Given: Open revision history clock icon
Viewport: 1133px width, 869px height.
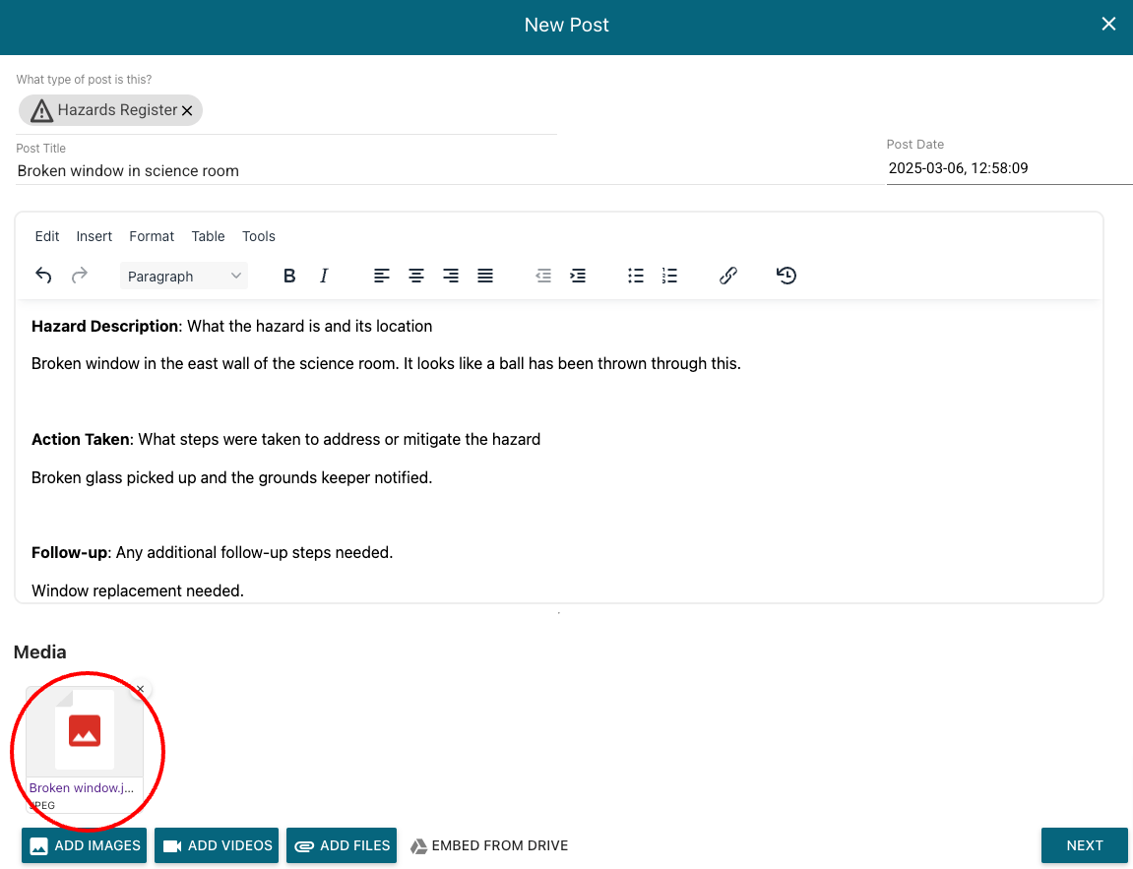Looking at the screenshot, I should click(787, 276).
